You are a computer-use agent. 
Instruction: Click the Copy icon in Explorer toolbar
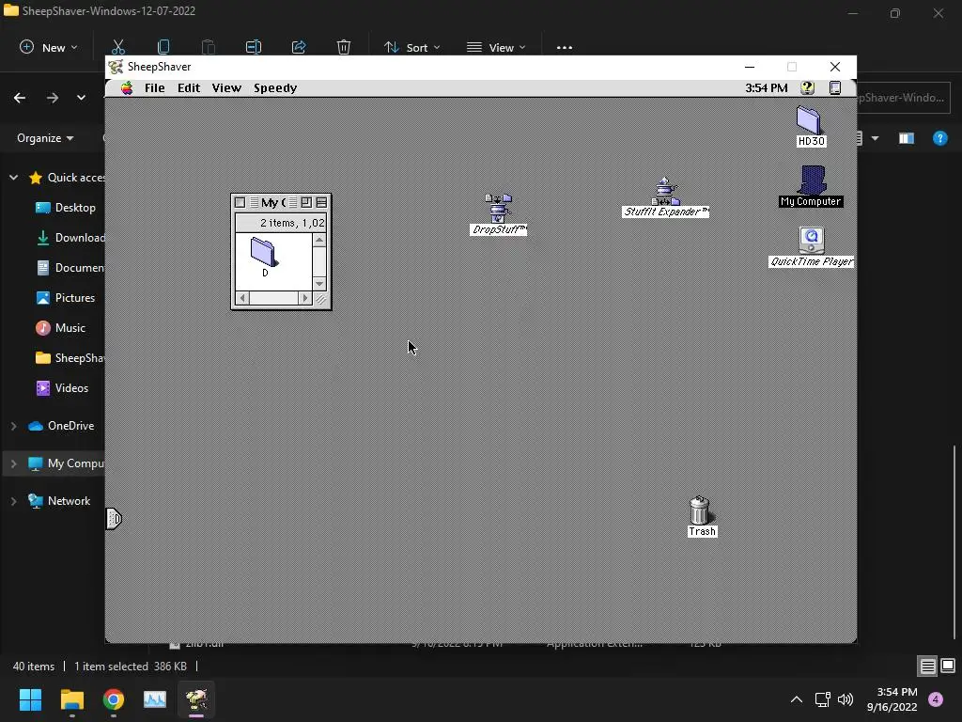pyautogui.click(x=163, y=47)
